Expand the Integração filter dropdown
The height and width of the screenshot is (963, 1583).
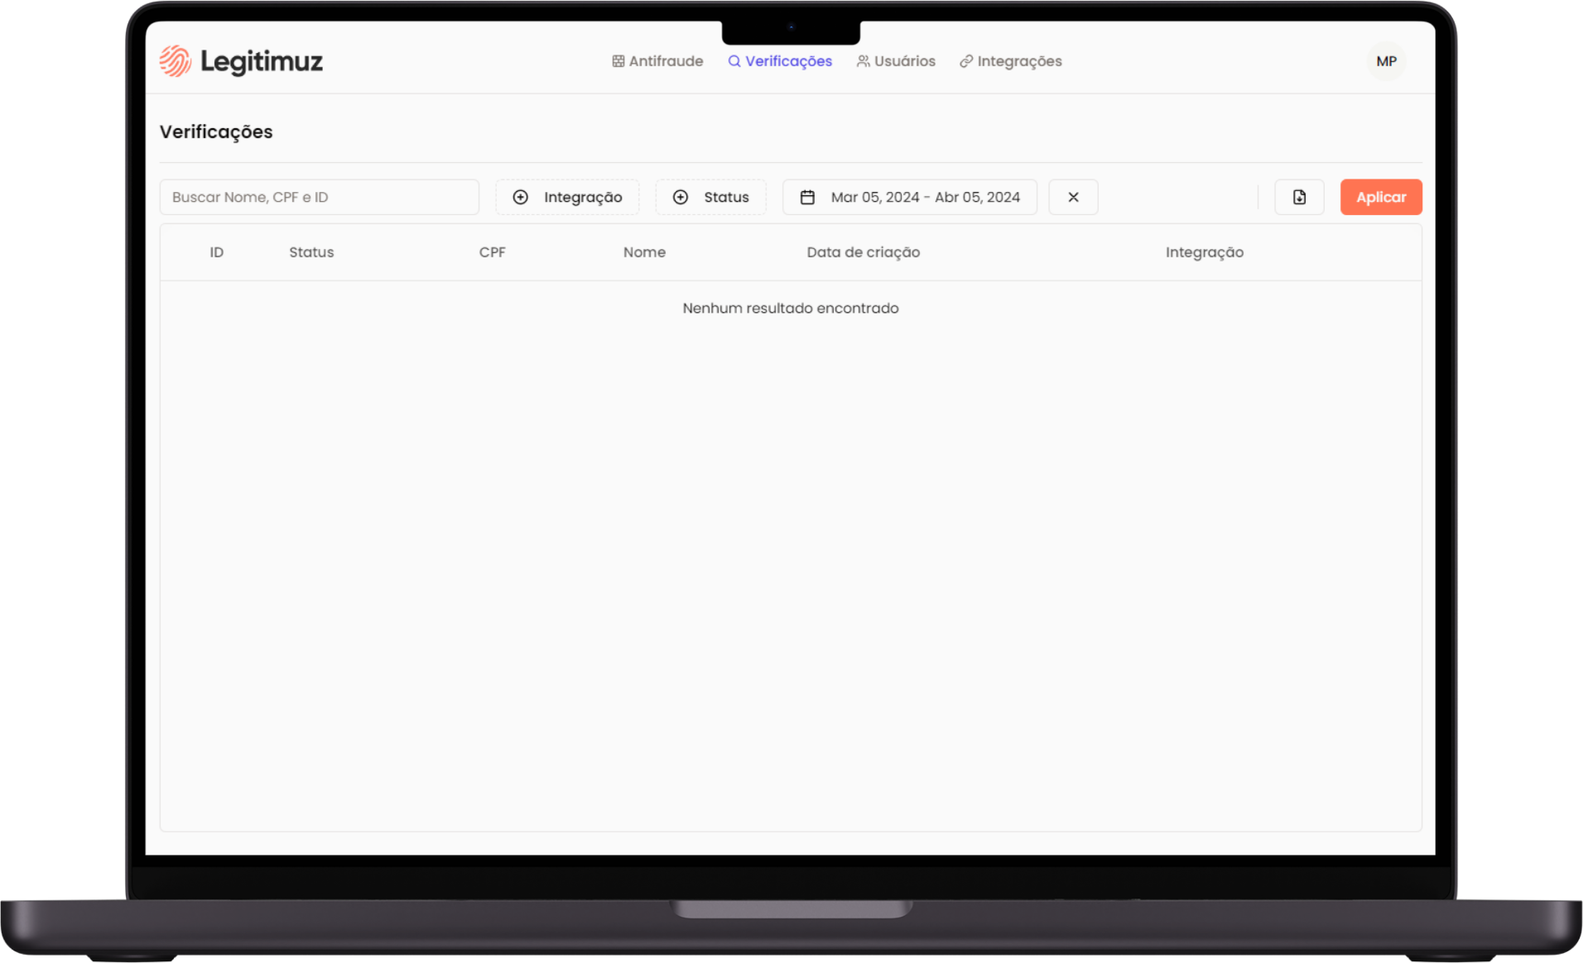click(x=567, y=197)
